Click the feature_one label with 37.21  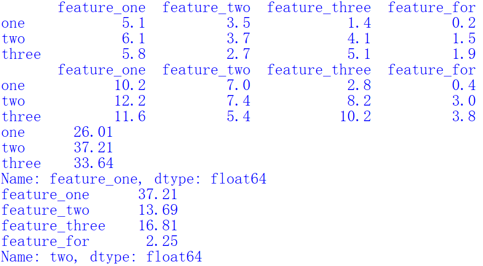45,195
